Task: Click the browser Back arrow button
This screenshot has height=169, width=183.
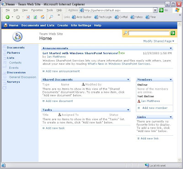Action: [7, 17]
